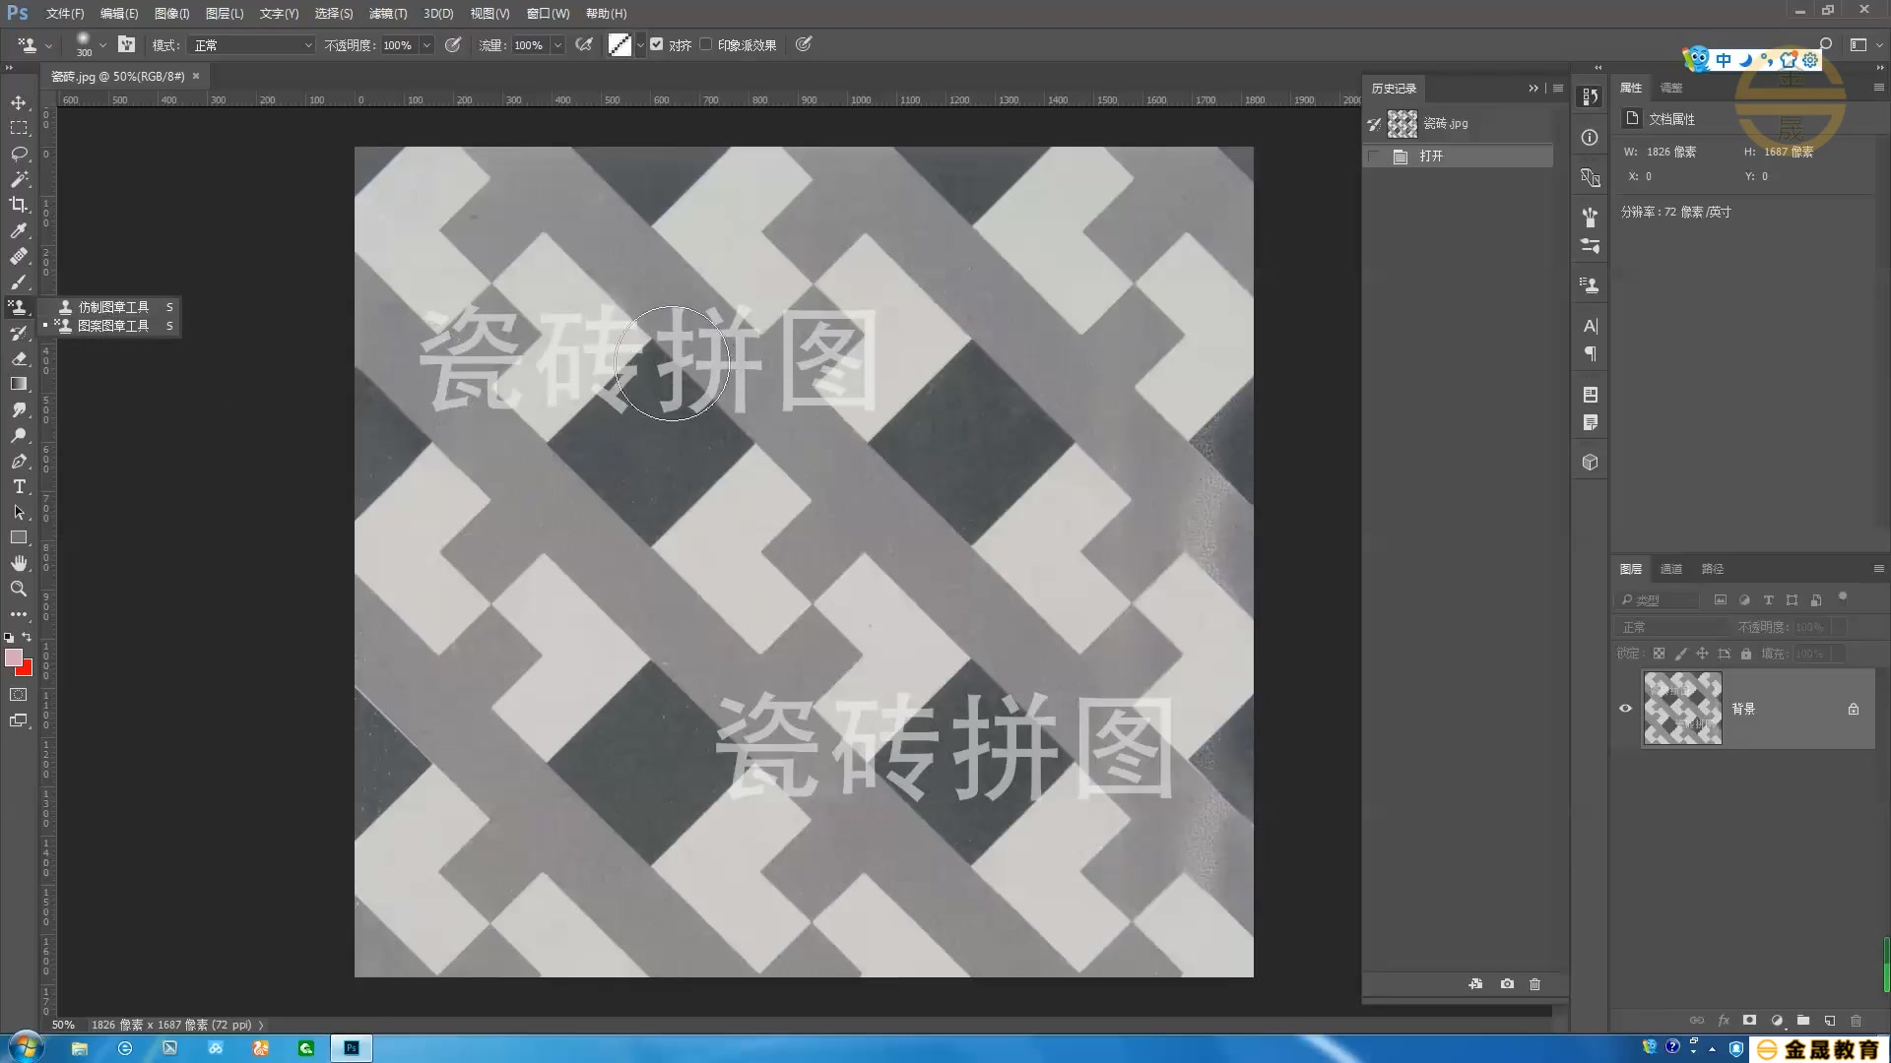Viewport: 1891px width, 1063px height.
Task: Toggle the 对齐 checkbox in the options bar
Action: click(x=657, y=44)
